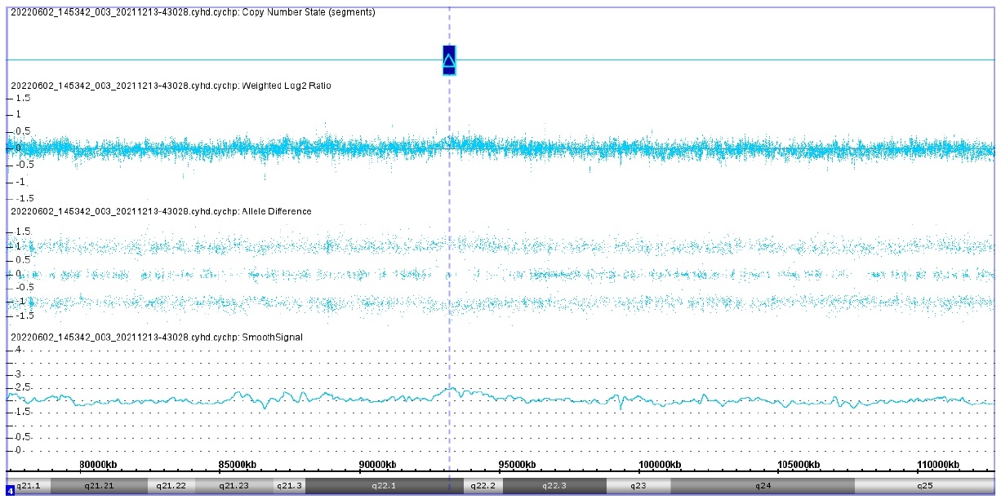Select the SmoothSignal track title

(x=155, y=337)
